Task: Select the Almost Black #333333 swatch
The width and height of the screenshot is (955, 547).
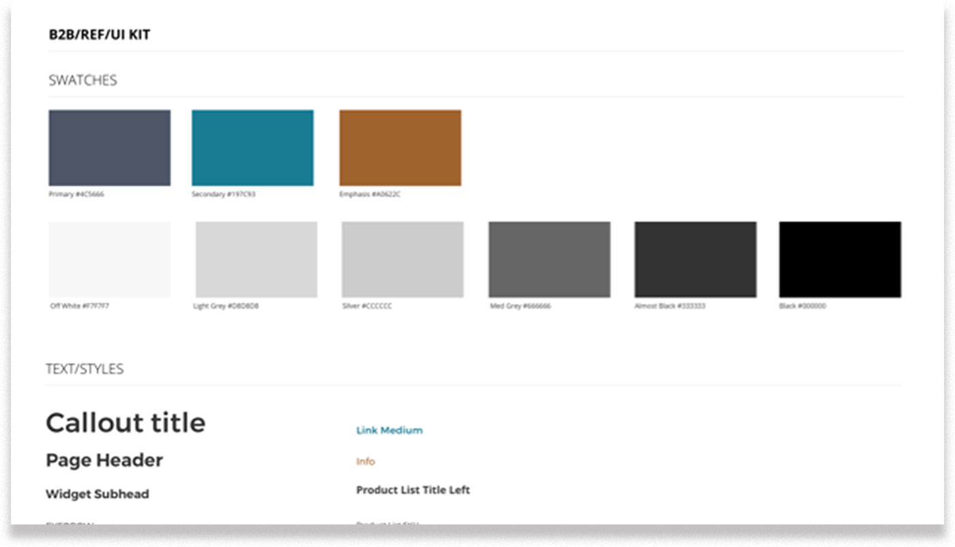Action: point(695,259)
